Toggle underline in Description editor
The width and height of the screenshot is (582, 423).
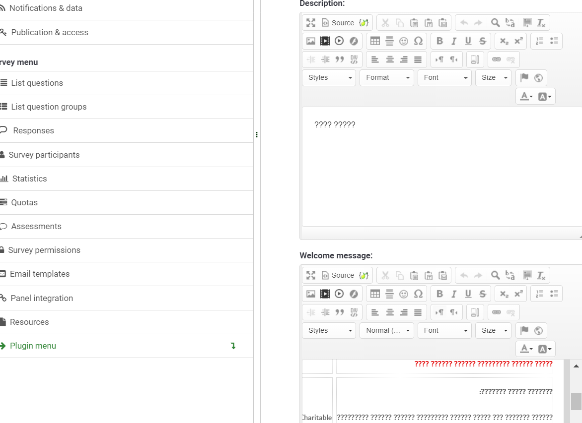tap(468, 41)
